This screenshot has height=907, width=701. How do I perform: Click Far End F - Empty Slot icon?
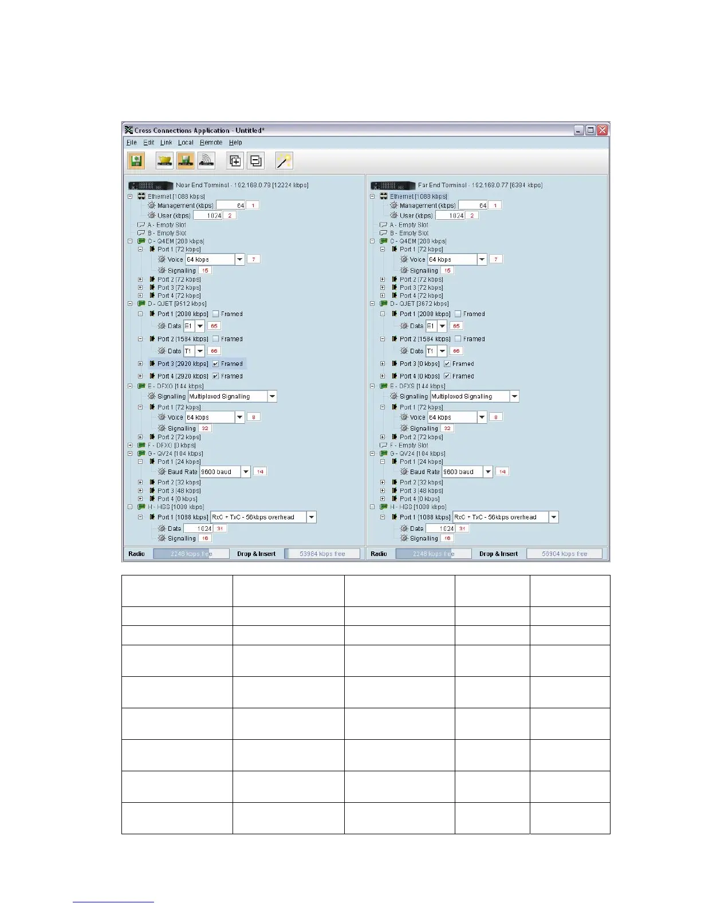(x=384, y=445)
